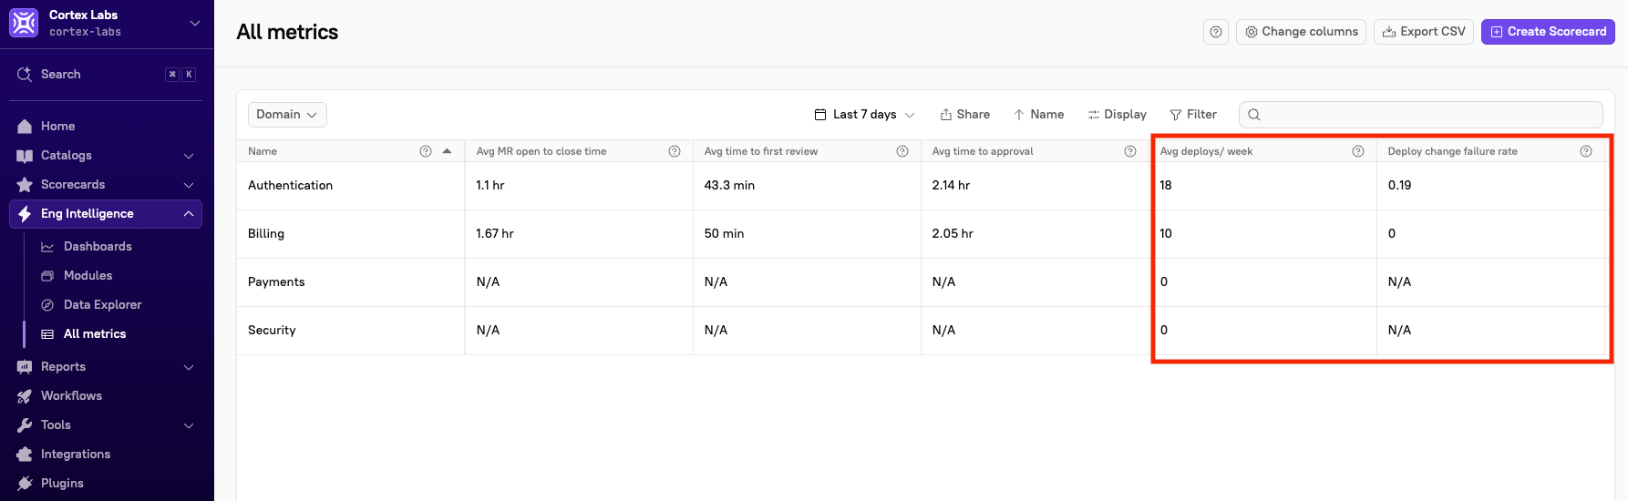1628x501 pixels.
Task: Click the Deploy change failure rate header
Action: 1453,151
